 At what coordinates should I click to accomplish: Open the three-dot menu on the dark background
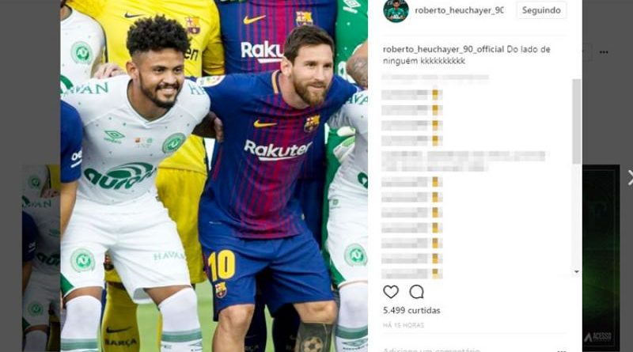[x=604, y=52]
